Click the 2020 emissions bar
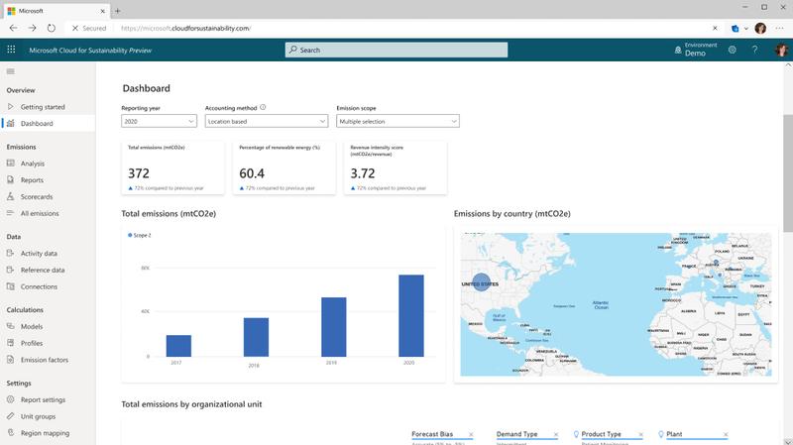This screenshot has height=445, width=793. (x=410, y=314)
